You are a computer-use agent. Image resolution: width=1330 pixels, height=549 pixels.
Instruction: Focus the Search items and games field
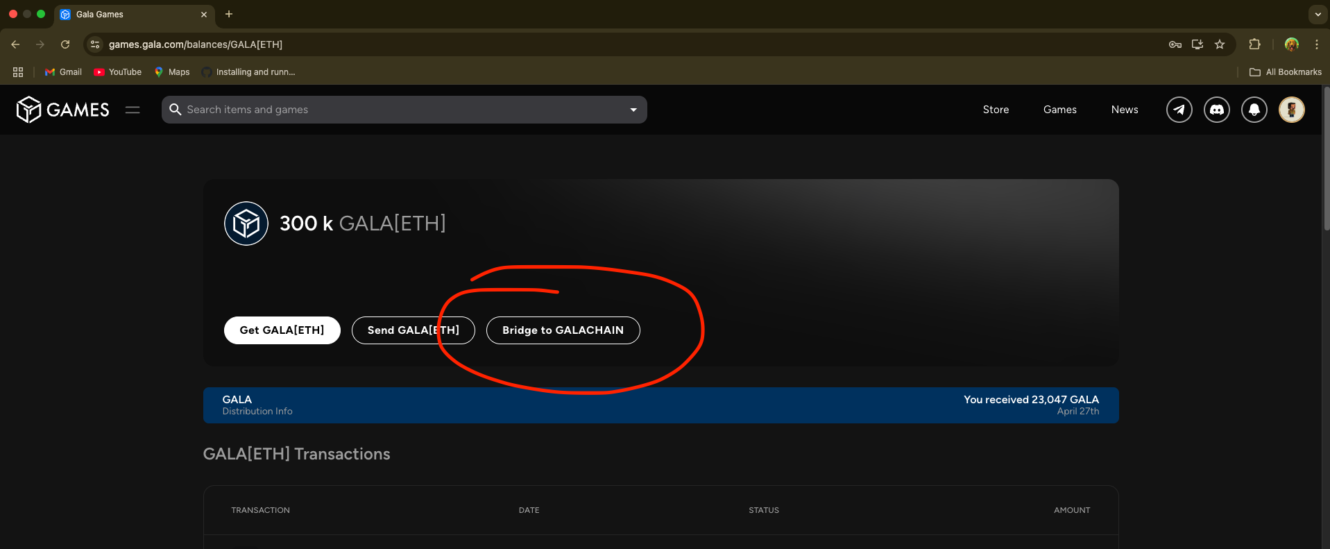(x=404, y=110)
